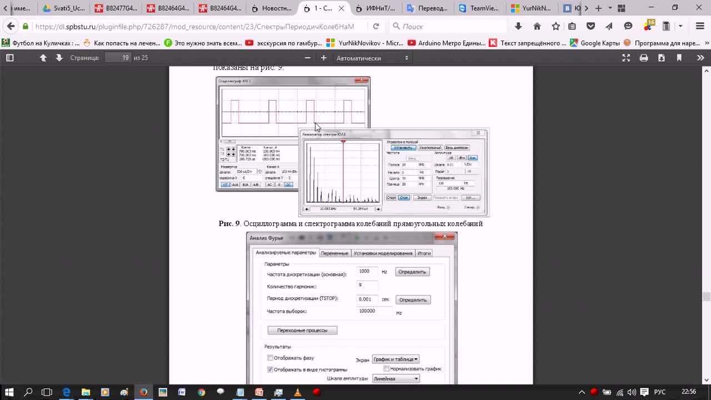Screen dimensions: 711x400
Task: Open the extension showing badge 16
Action: [648, 26]
